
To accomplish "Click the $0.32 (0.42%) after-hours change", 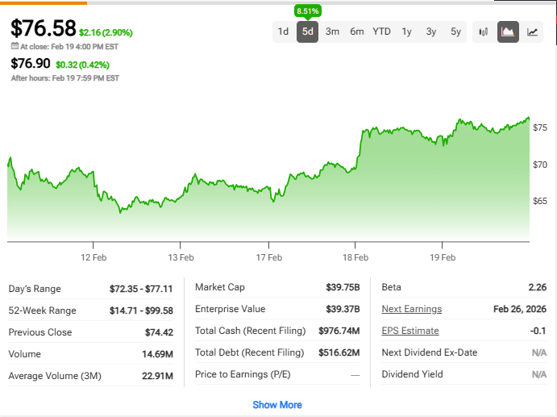I will coord(82,65).
